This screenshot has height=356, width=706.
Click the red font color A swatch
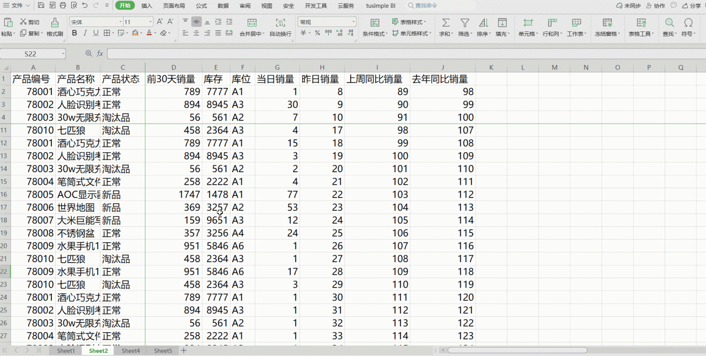(x=148, y=33)
